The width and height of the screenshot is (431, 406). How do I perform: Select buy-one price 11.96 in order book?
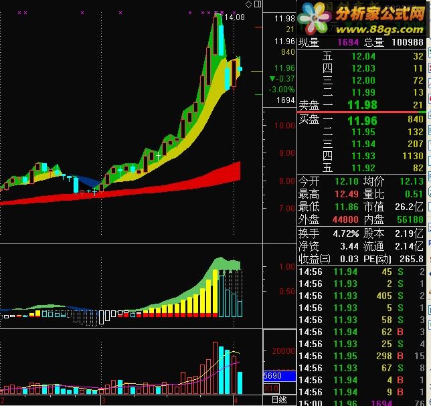tap(362, 120)
